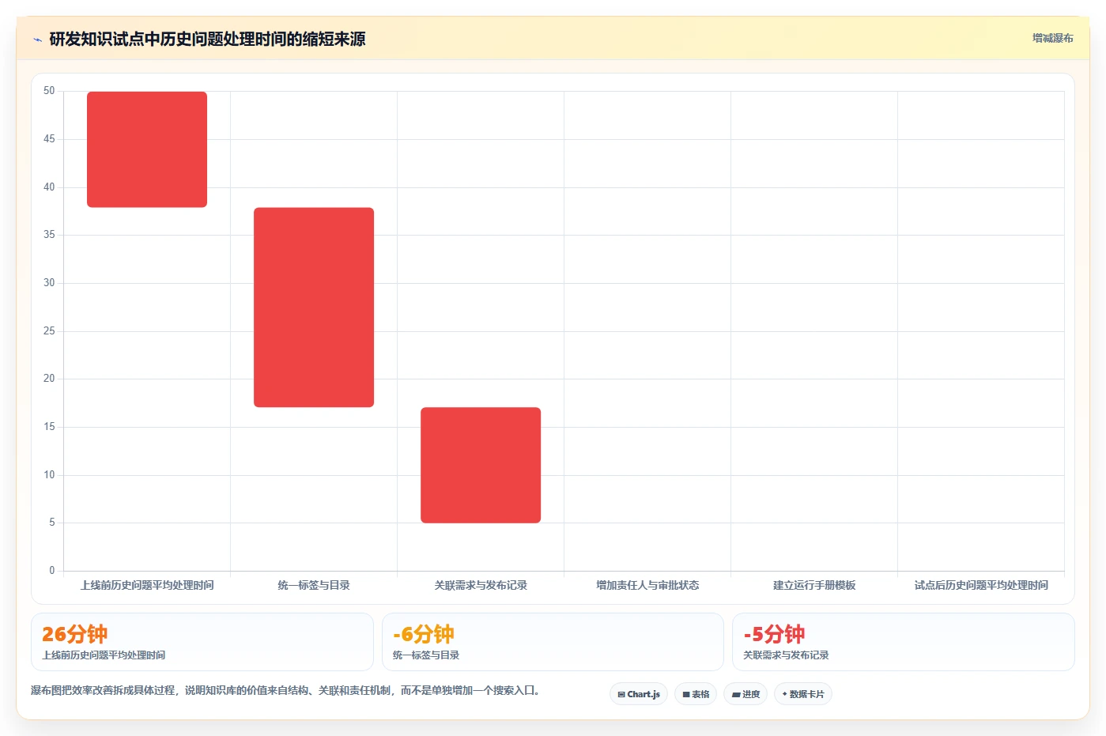Click the 26分钟 data card
1106x736 pixels.
click(x=202, y=642)
